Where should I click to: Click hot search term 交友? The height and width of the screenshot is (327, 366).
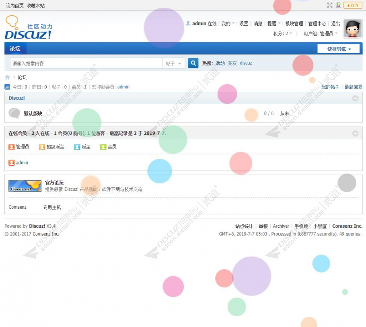click(x=232, y=63)
